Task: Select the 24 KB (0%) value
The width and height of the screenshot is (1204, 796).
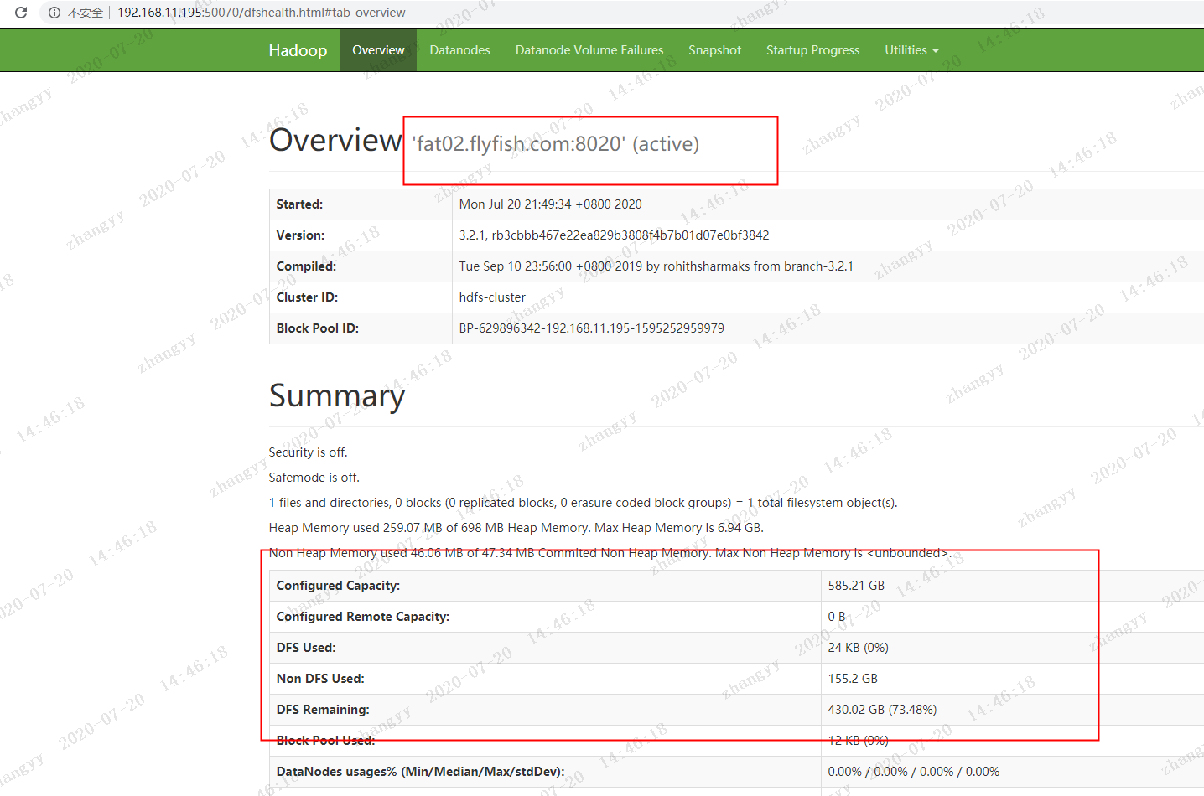Action: (858, 648)
